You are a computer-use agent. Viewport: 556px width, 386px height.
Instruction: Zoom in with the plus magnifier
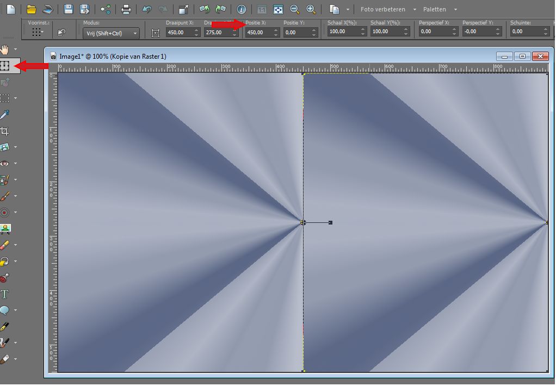coord(311,9)
